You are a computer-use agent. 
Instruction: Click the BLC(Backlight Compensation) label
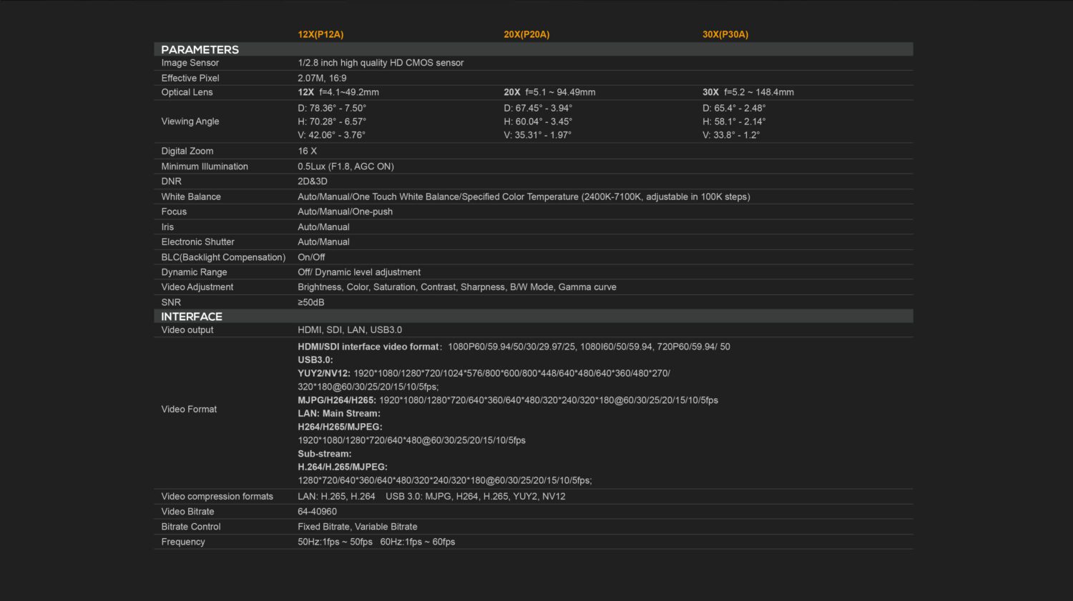point(223,257)
